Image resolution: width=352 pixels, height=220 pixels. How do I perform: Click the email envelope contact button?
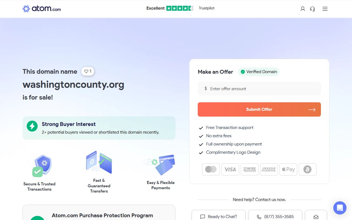pyautogui.click(x=316, y=216)
